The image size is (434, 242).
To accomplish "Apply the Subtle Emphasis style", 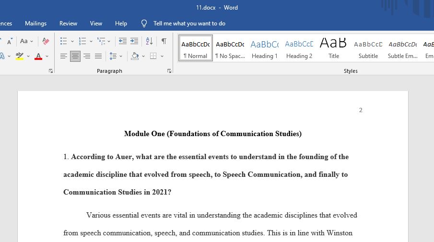I will [403, 48].
